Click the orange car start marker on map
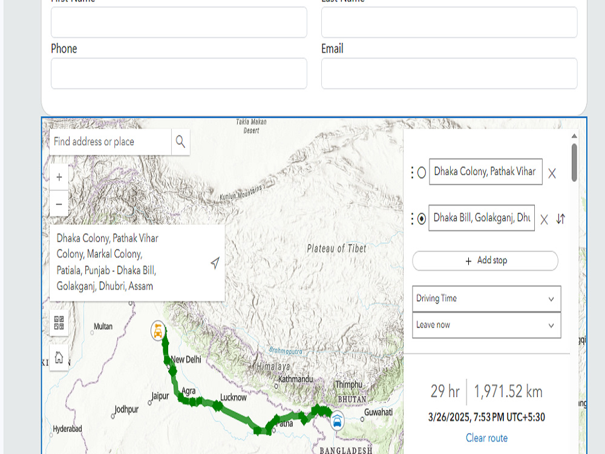605x454 pixels. (x=158, y=331)
